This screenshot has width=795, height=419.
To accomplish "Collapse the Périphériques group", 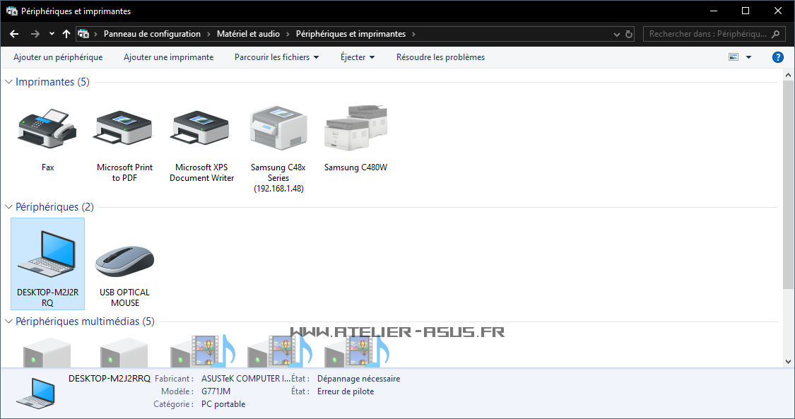I will point(9,207).
